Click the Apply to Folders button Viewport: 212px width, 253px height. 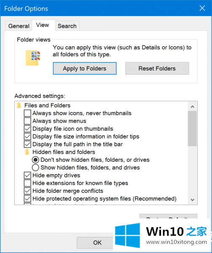(x=85, y=68)
